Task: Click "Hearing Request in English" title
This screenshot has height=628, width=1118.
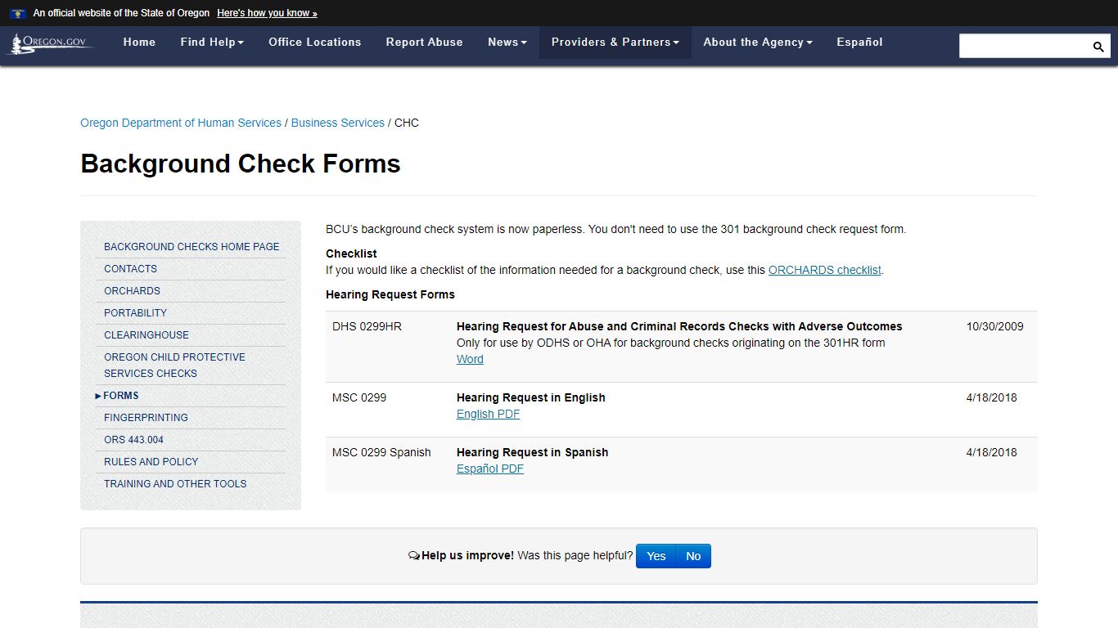Action: (531, 397)
